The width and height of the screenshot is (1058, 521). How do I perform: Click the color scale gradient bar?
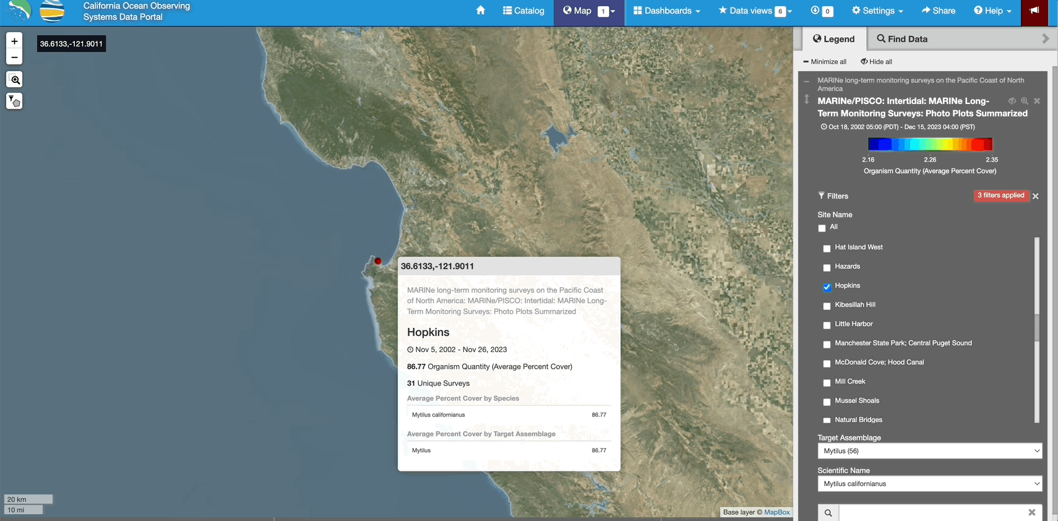click(x=930, y=144)
